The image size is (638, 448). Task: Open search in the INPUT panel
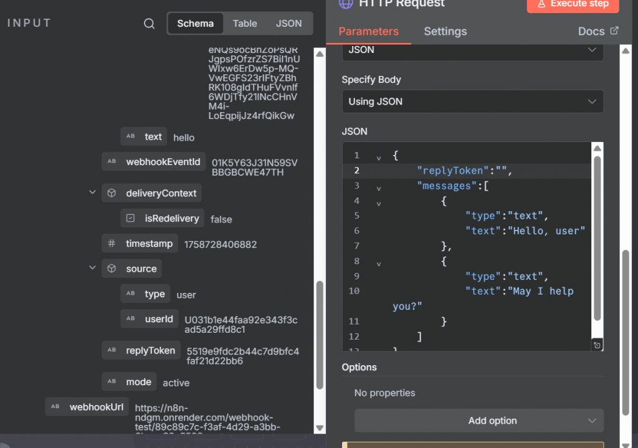149,24
